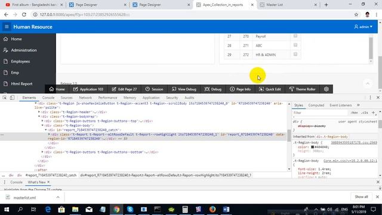Open Theme Roller
Screen dimensions: 382x215
click(x=302, y=89)
